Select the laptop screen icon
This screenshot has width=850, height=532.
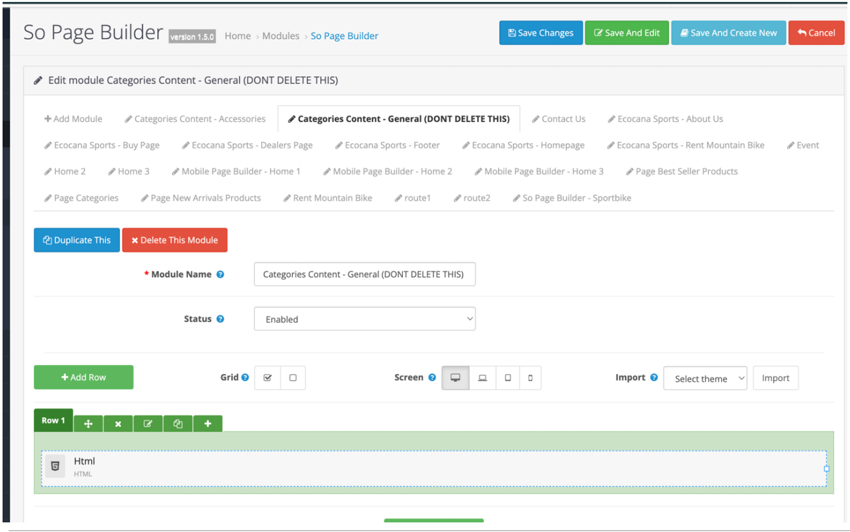click(x=482, y=378)
